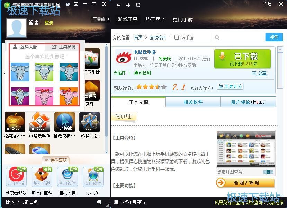
Task: Choose the pink-background elephant avatar
Action: tap(44, 96)
